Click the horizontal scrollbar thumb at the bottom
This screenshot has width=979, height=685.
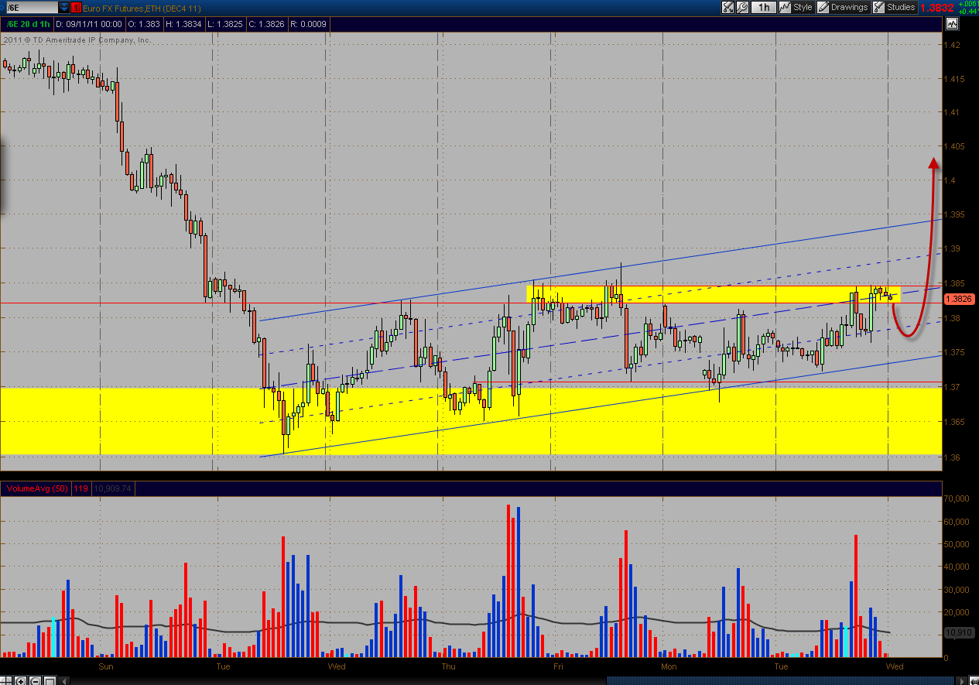point(780,680)
